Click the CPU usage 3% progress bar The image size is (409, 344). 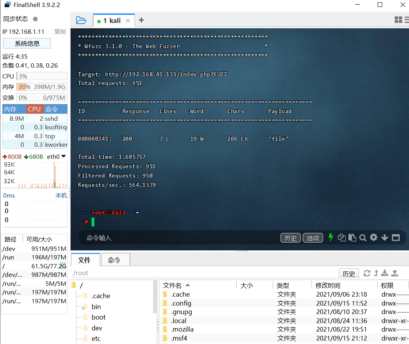[x=42, y=76]
